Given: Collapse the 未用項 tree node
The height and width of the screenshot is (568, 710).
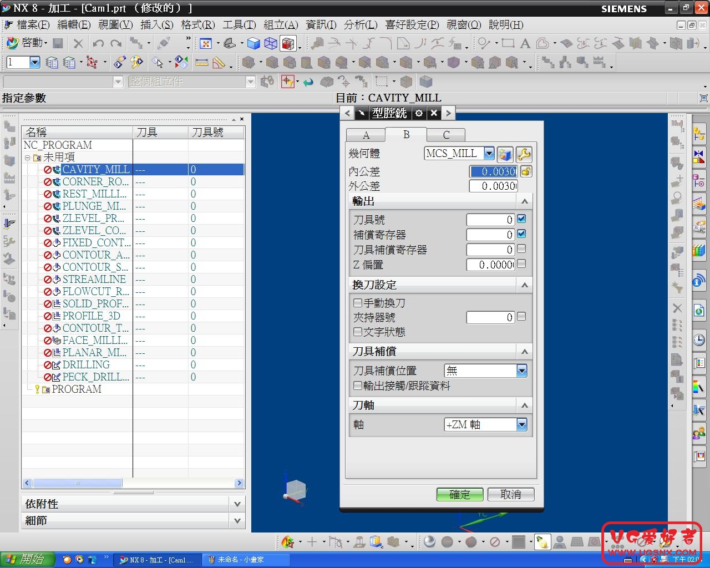Looking at the screenshot, I should pos(27,158).
